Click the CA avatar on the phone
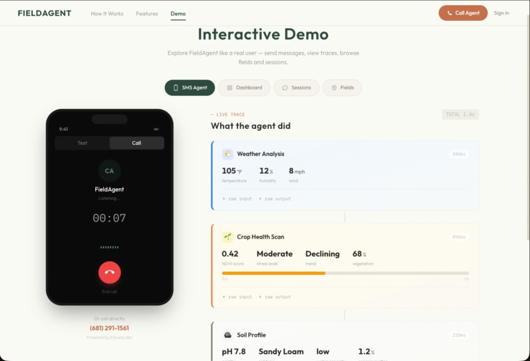 tap(110, 171)
